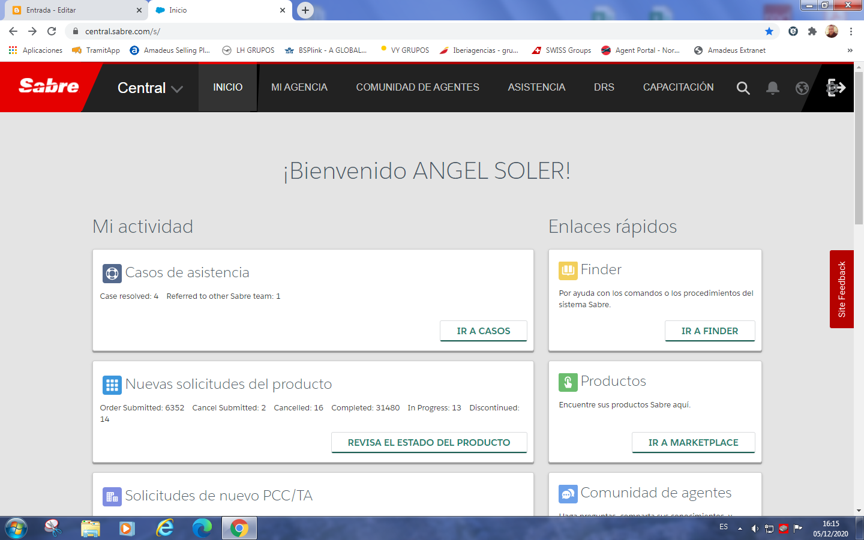Open CAPACITACIÓN menu

pos(679,88)
